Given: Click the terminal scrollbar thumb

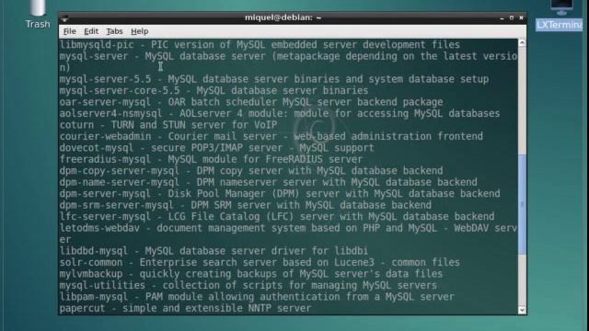Looking at the screenshot, I should 522,204.
